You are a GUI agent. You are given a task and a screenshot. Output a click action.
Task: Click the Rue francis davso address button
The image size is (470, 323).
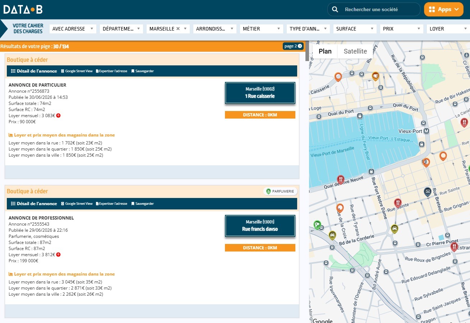260,226
